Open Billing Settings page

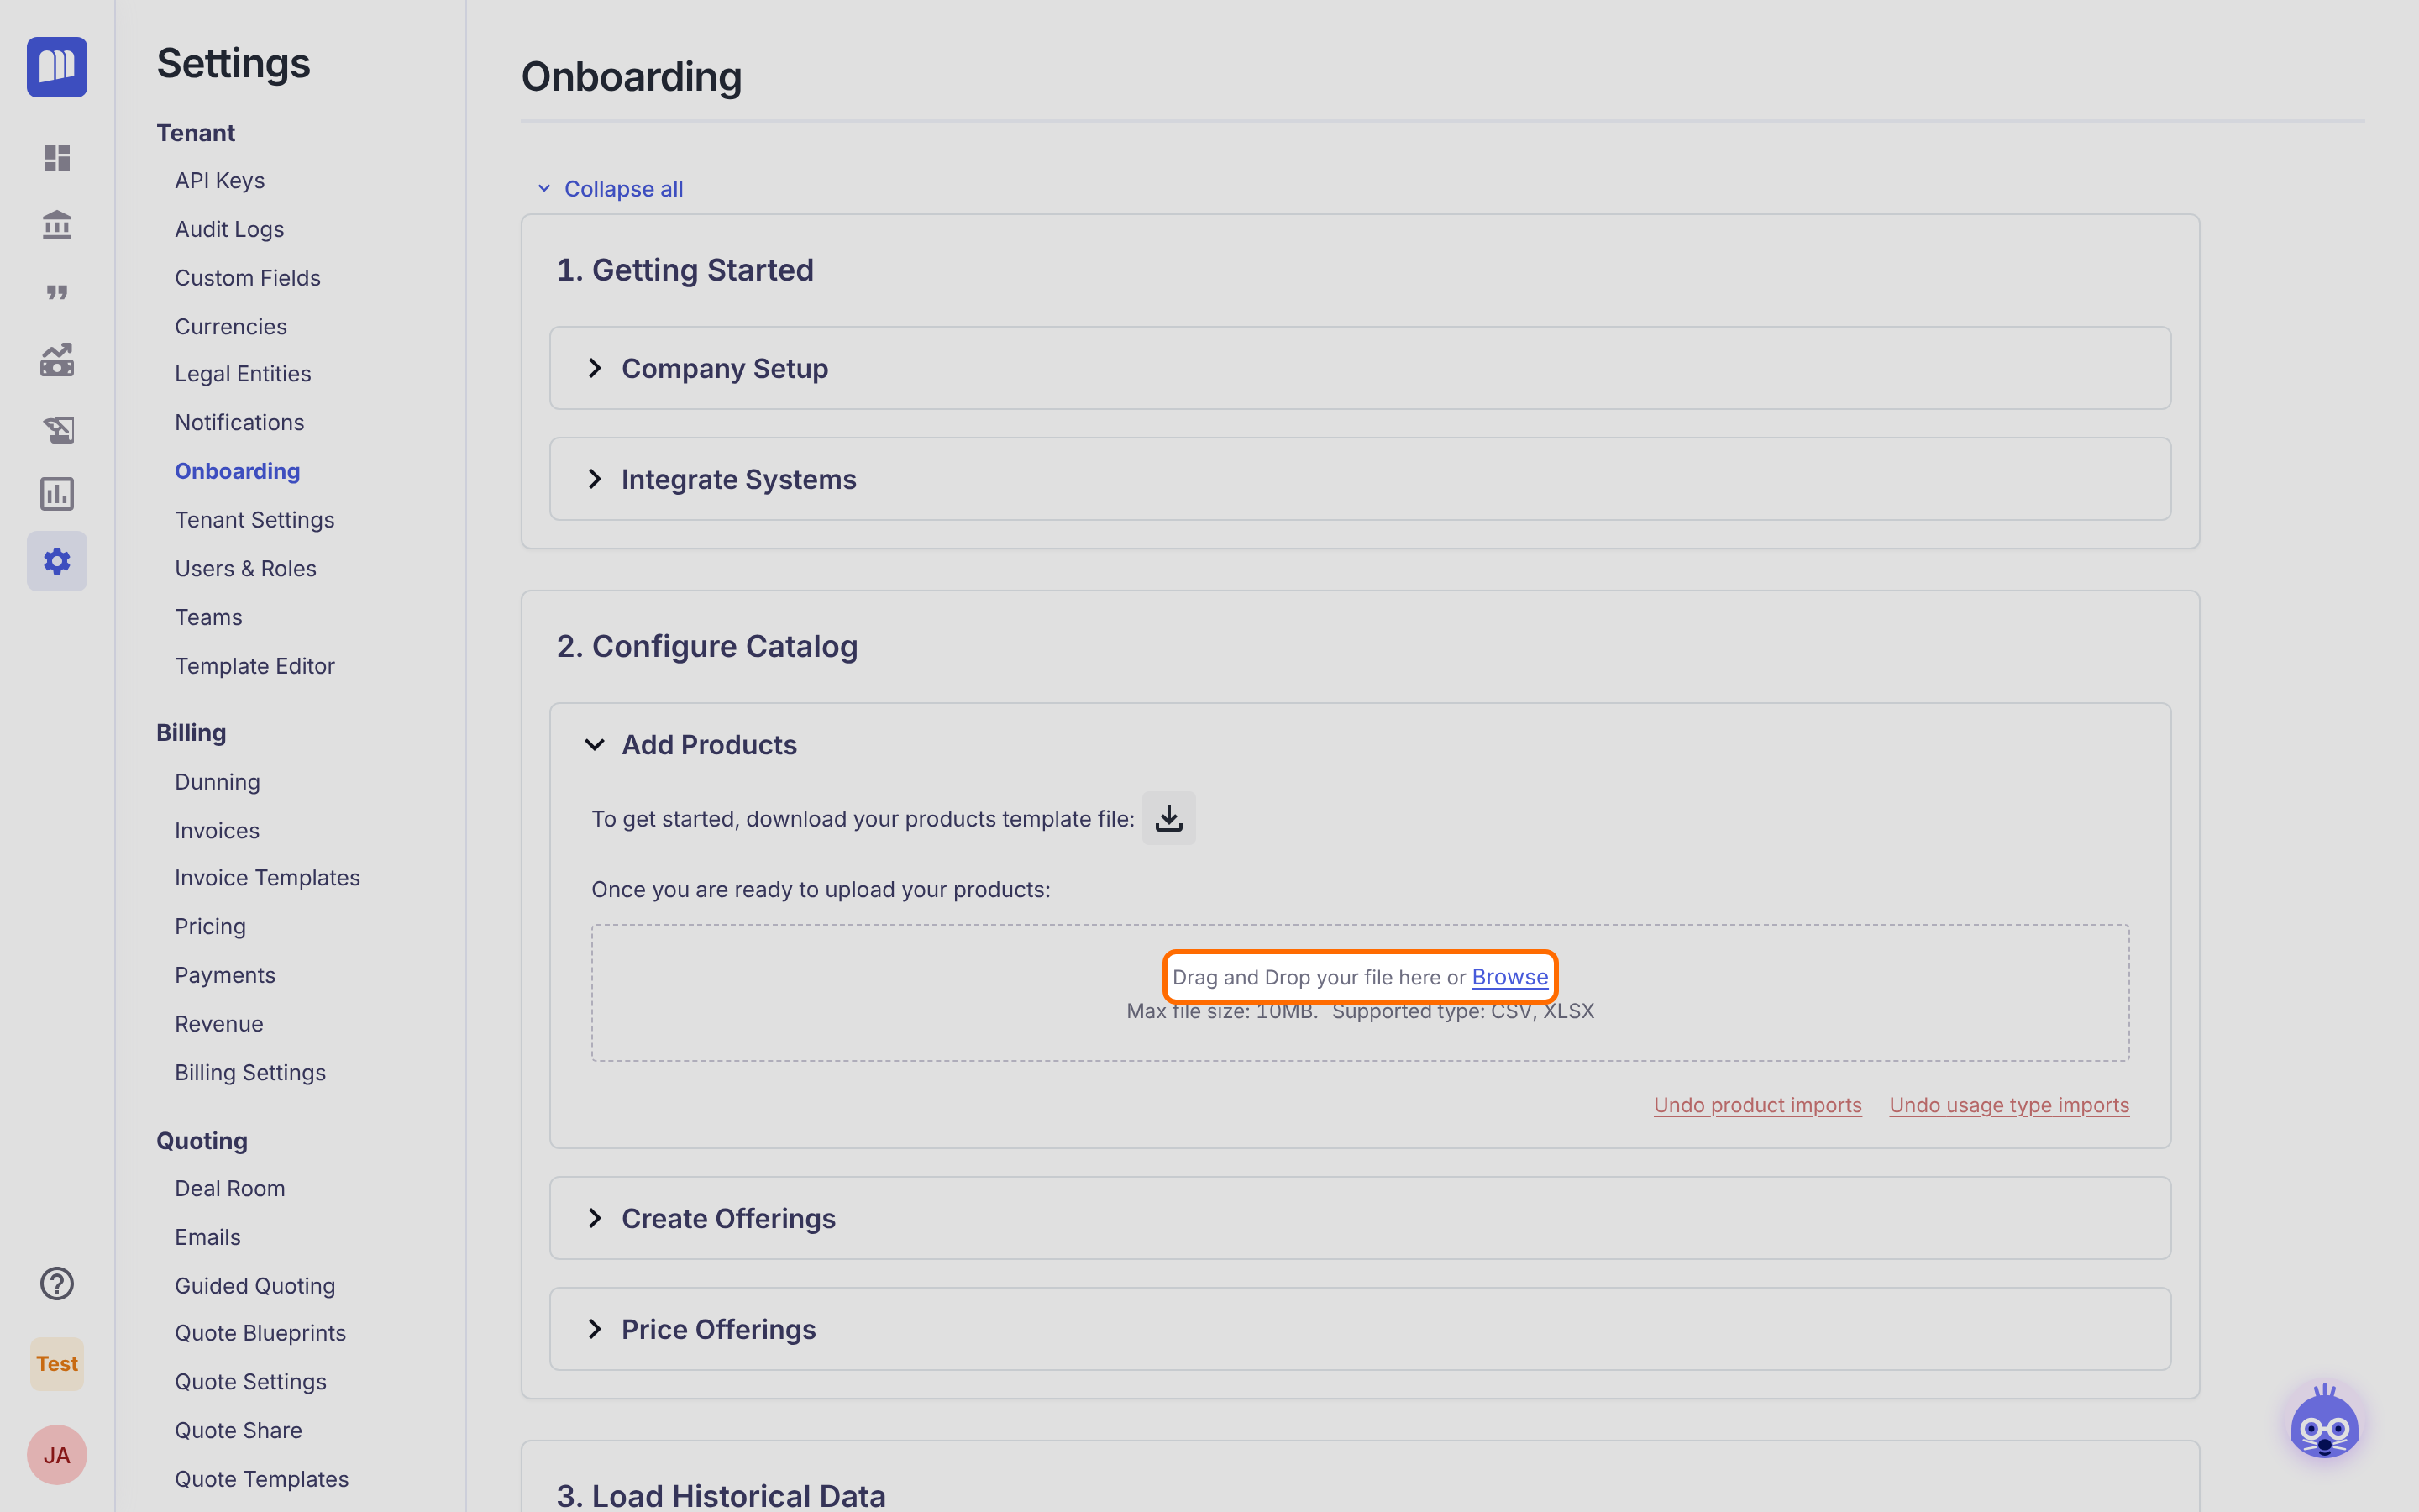[x=251, y=1073]
